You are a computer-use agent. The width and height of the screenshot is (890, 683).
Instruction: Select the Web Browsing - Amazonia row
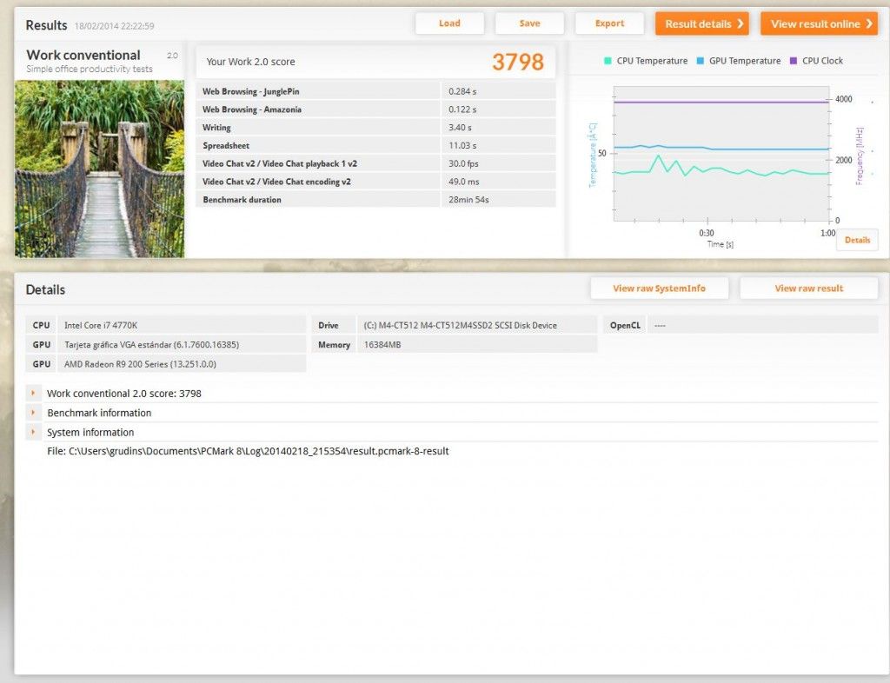coord(375,109)
